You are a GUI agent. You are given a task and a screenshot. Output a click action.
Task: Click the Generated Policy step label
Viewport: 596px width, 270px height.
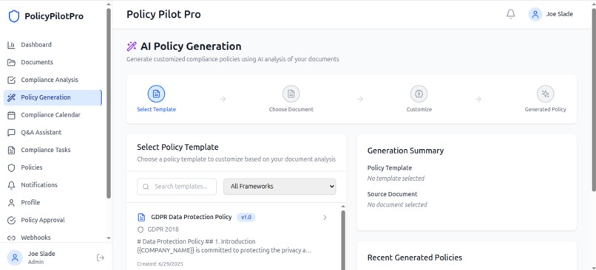[x=546, y=110]
